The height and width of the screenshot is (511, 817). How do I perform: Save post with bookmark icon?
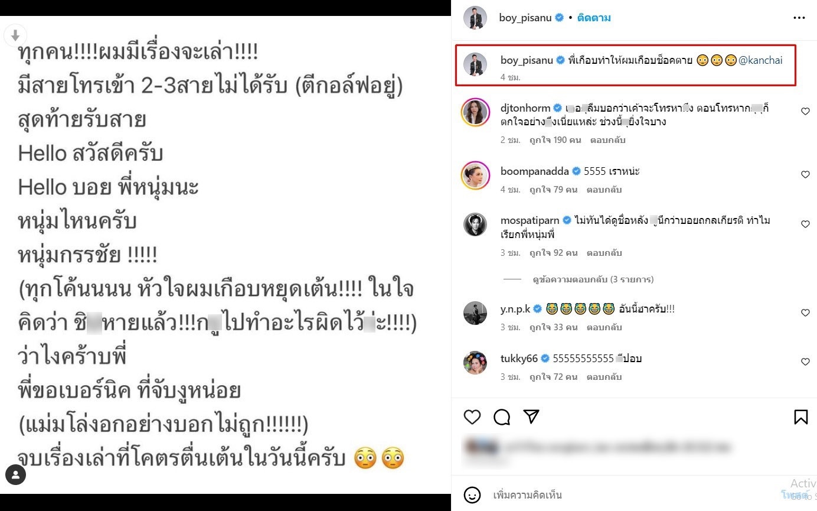[x=800, y=417]
